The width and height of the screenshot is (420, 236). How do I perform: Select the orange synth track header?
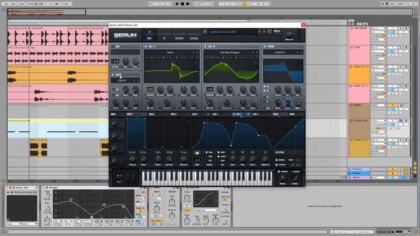coord(359,74)
